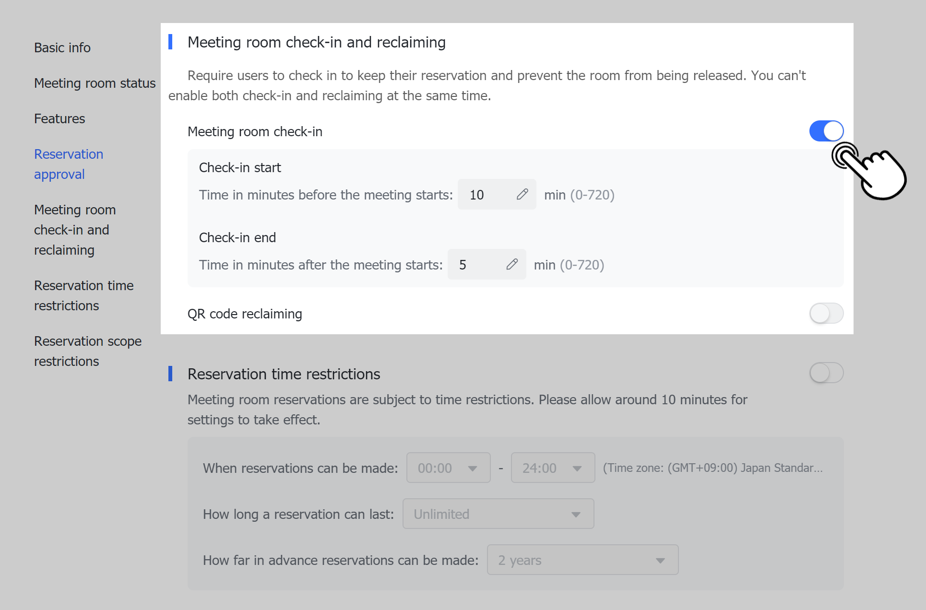Open Reservation scope restrictions settings

click(88, 351)
